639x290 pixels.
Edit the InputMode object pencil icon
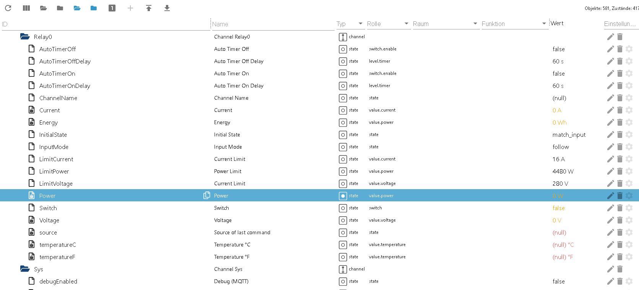click(x=610, y=147)
